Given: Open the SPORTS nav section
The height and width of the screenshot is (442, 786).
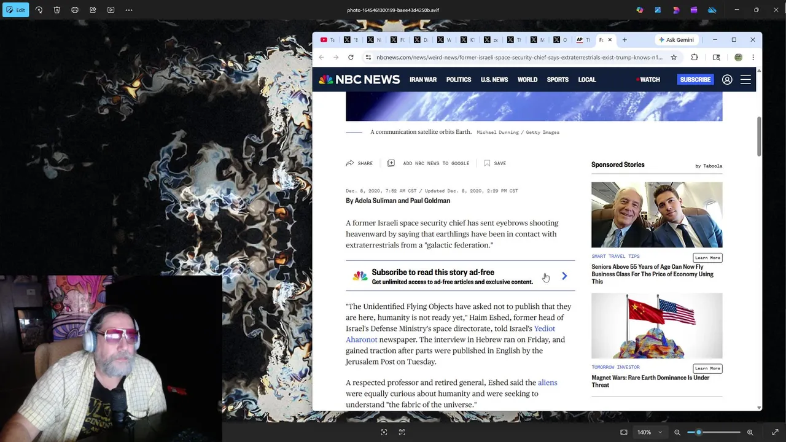Looking at the screenshot, I should (x=558, y=80).
